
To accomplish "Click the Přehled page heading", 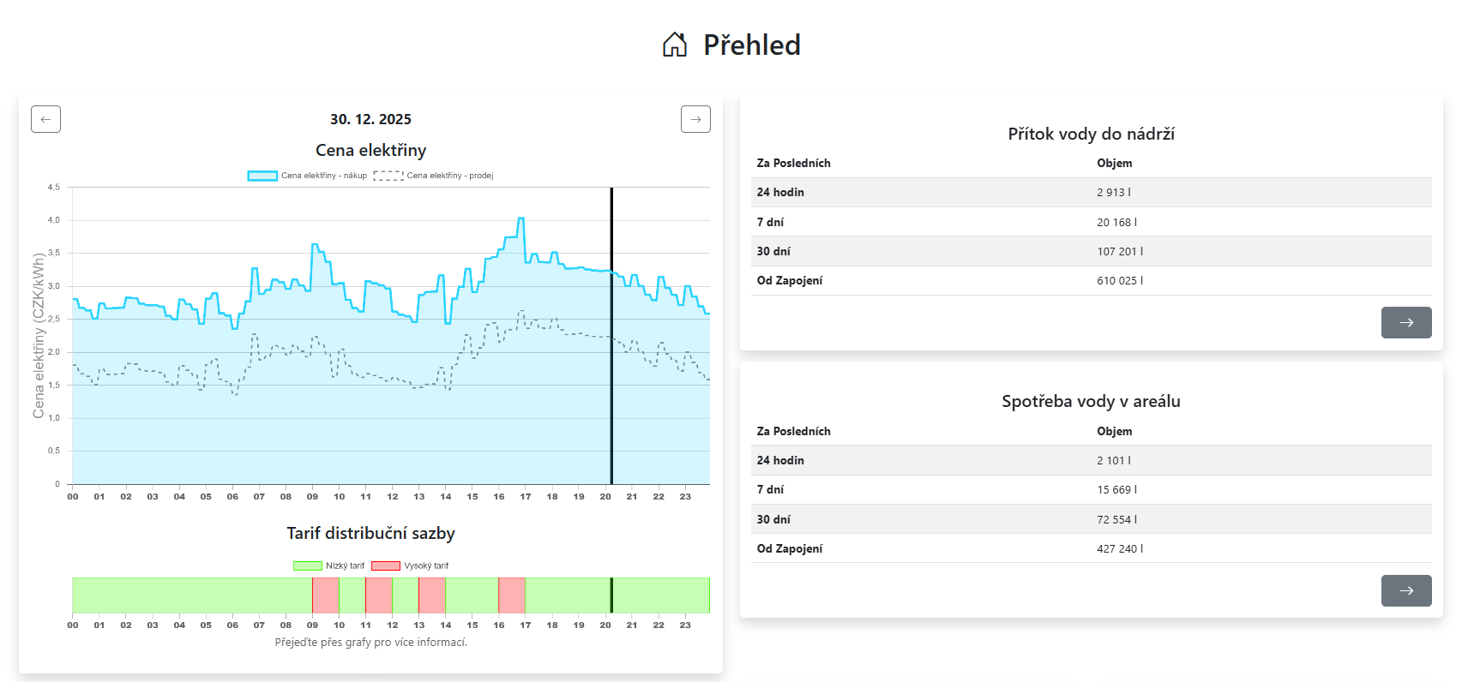I will (751, 45).
